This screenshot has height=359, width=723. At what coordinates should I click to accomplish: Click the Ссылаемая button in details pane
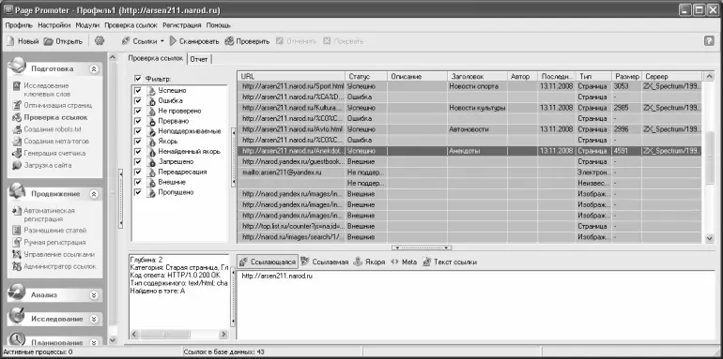pyautogui.click(x=324, y=262)
